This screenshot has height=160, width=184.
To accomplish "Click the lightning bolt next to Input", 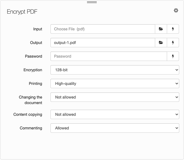I will point(173,29).
